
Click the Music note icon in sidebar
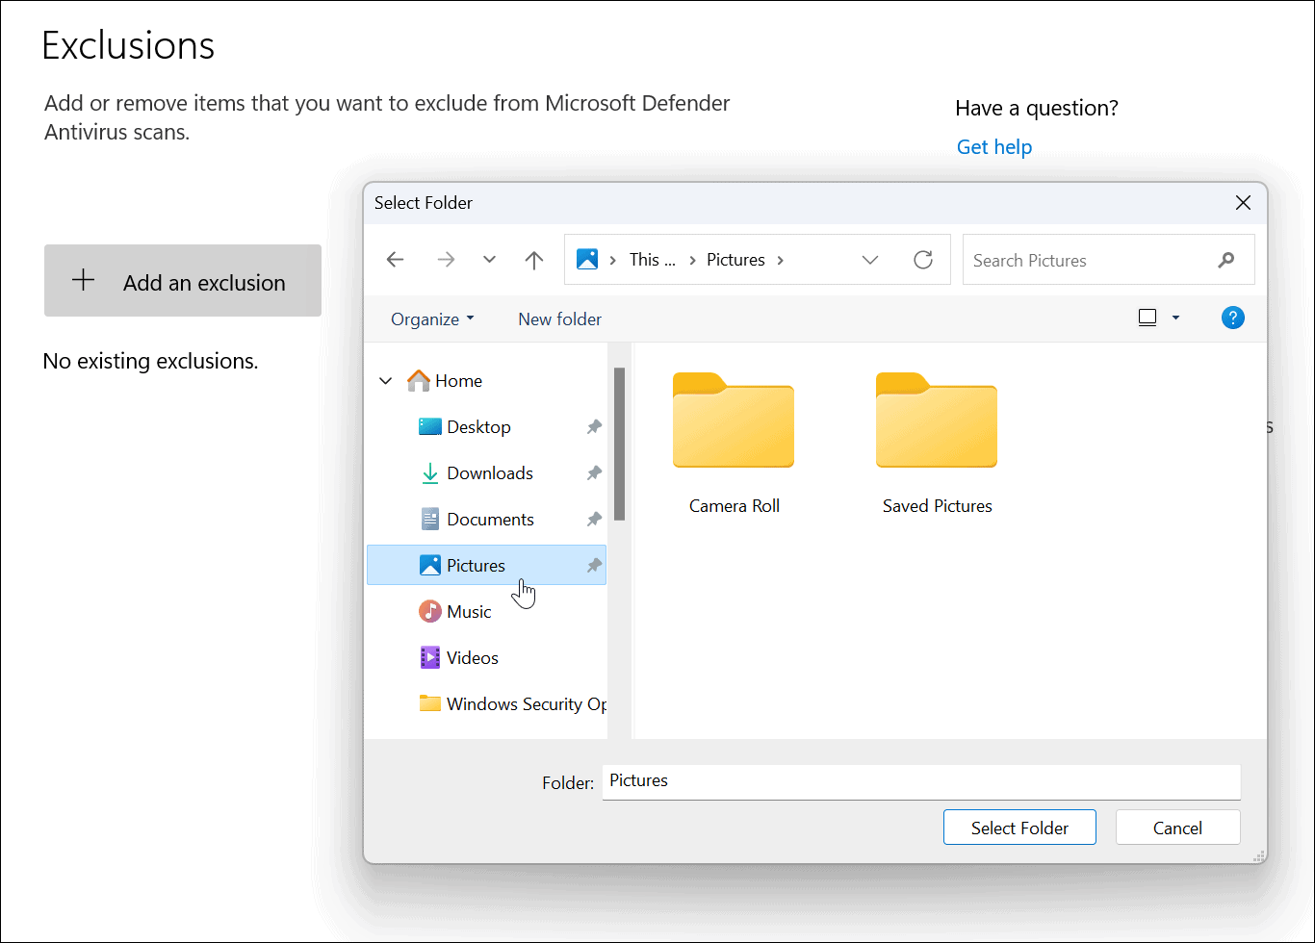[428, 611]
